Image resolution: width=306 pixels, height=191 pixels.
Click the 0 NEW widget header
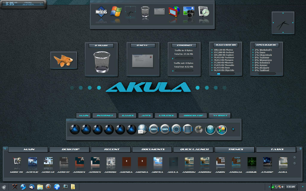point(143,45)
